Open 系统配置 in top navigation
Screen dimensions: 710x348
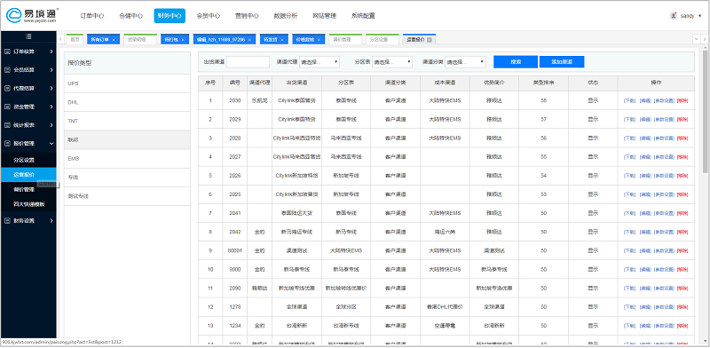click(363, 16)
